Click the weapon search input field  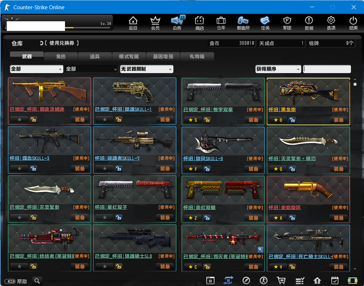point(327,69)
